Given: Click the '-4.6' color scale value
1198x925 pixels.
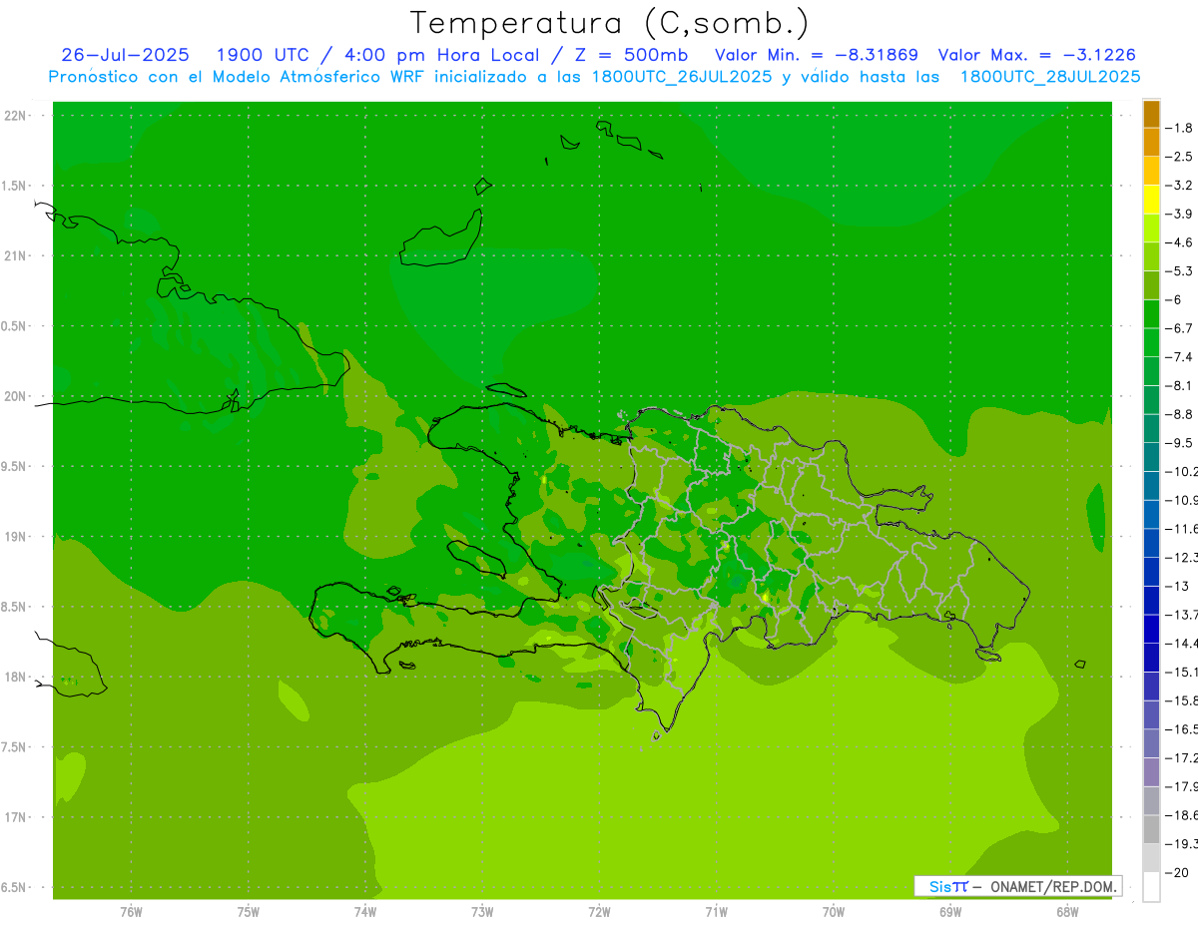Looking at the screenshot, I should tap(1181, 242).
